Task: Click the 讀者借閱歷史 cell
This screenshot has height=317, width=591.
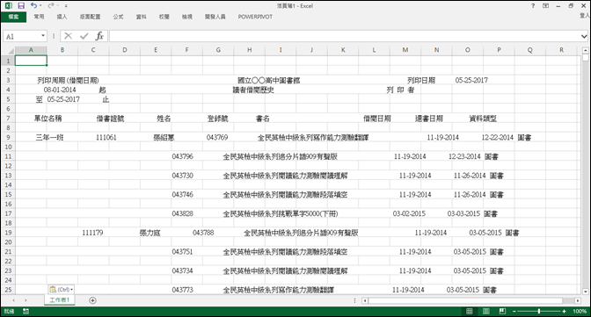Action: [253, 90]
